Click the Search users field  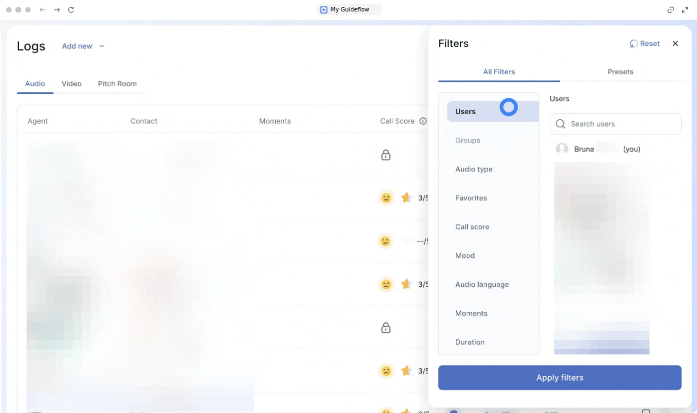tap(621, 124)
